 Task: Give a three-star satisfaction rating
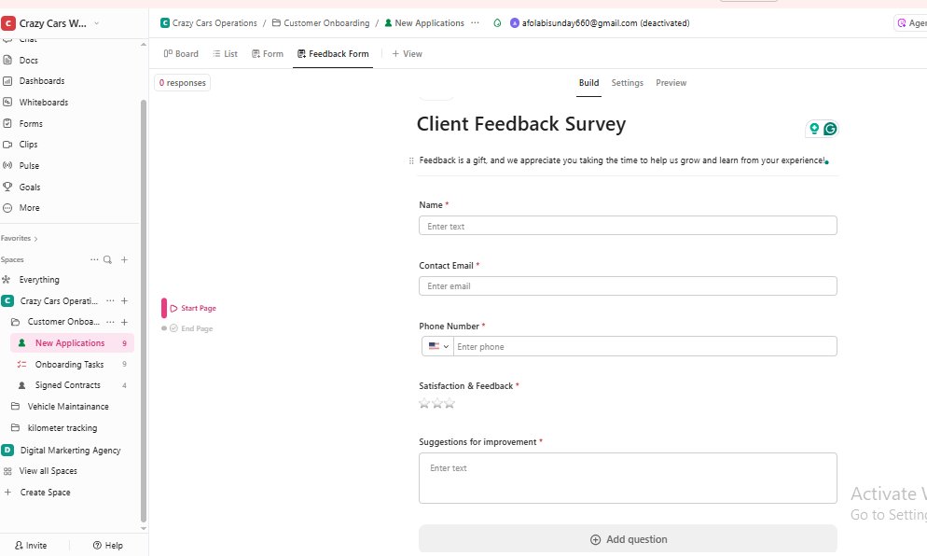coord(450,402)
